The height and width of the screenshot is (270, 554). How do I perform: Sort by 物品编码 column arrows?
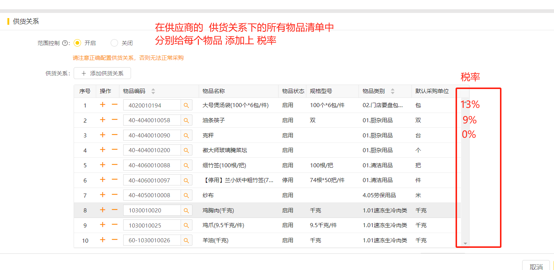[153, 91]
